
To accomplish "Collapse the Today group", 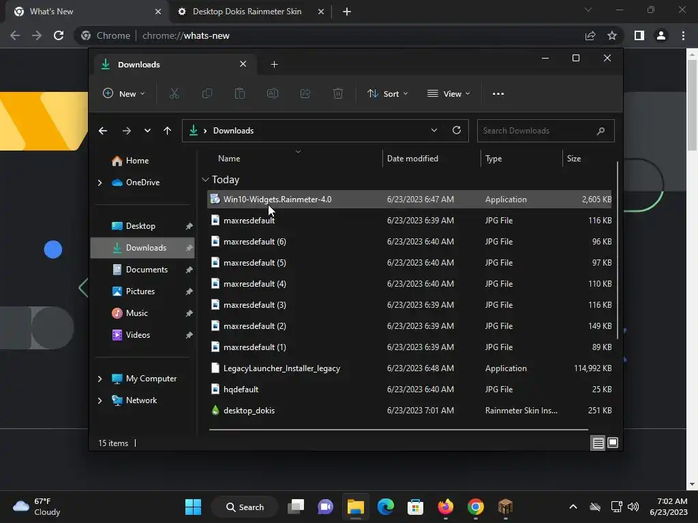I will tap(205, 180).
